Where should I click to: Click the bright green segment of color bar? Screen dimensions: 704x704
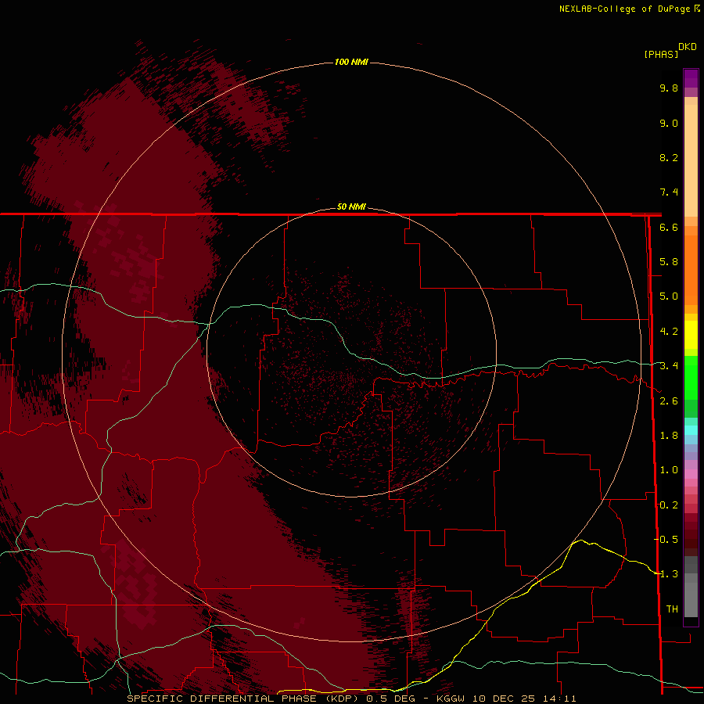click(691, 377)
